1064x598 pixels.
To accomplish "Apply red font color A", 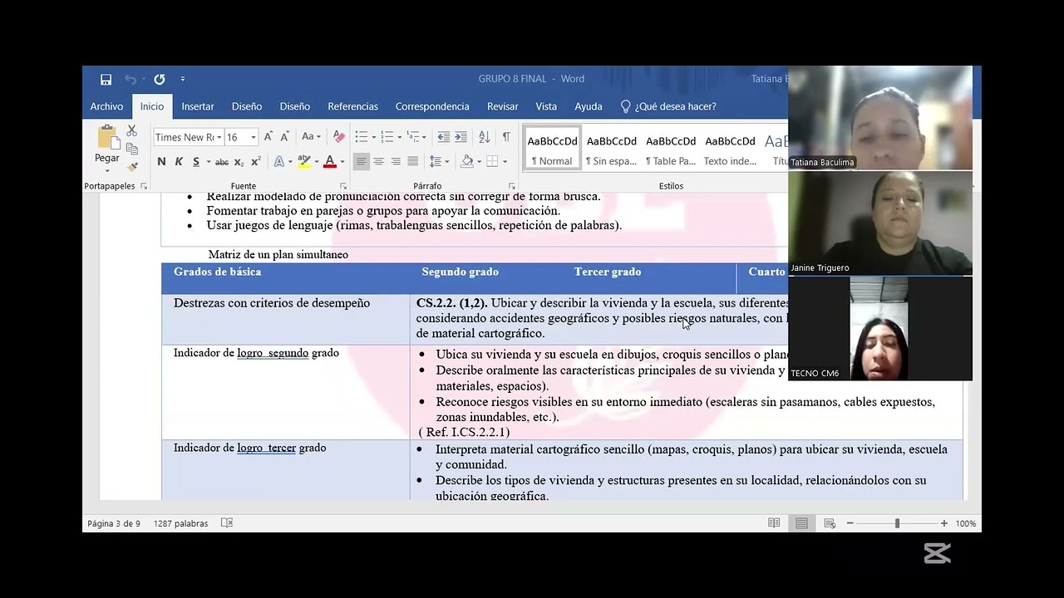I will click(x=330, y=162).
